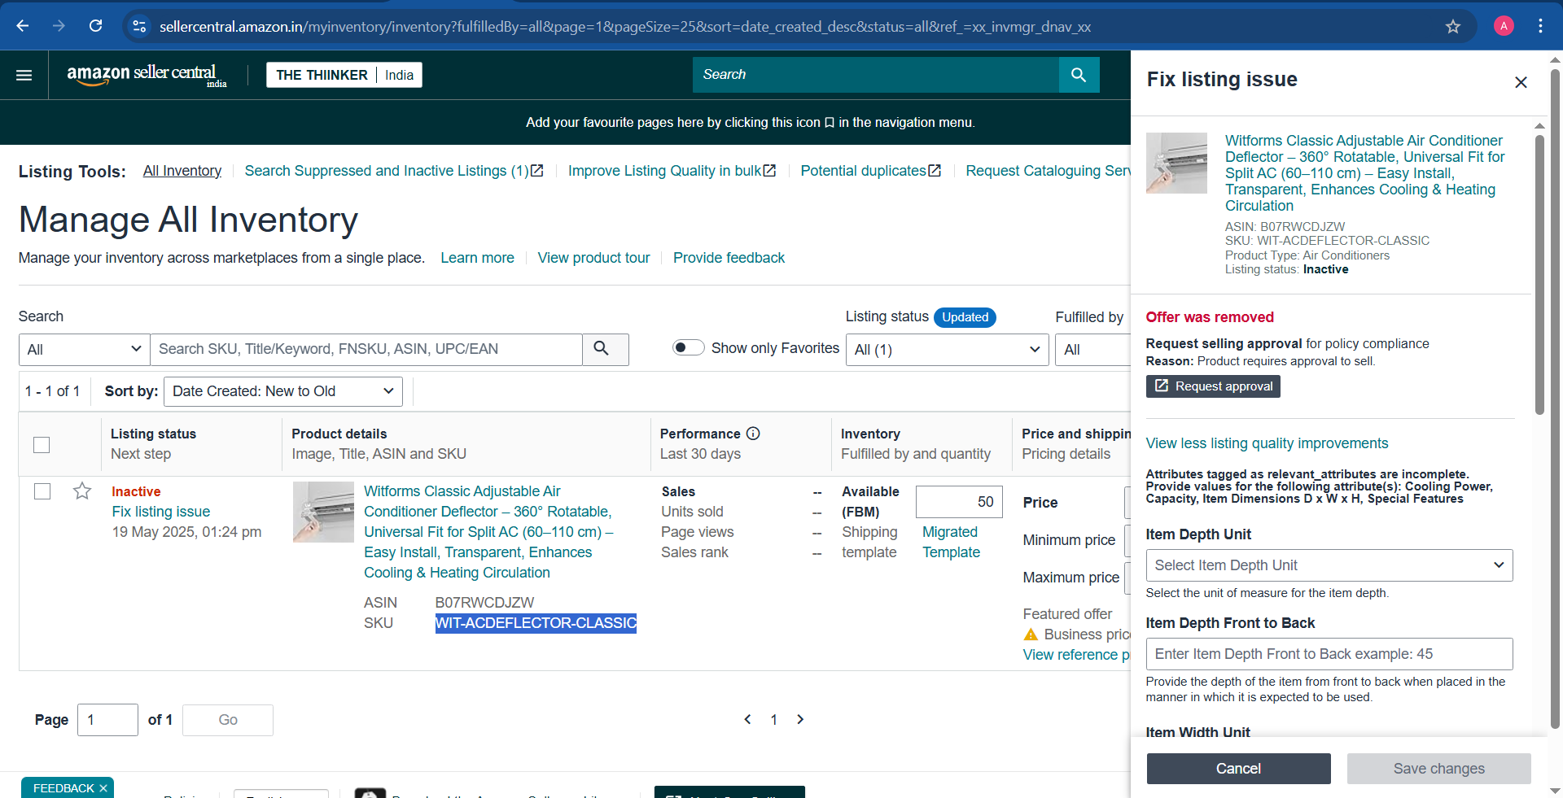Click the browser forward arrow
Image resolution: width=1563 pixels, height=798 pixels.
click(59, 26)
